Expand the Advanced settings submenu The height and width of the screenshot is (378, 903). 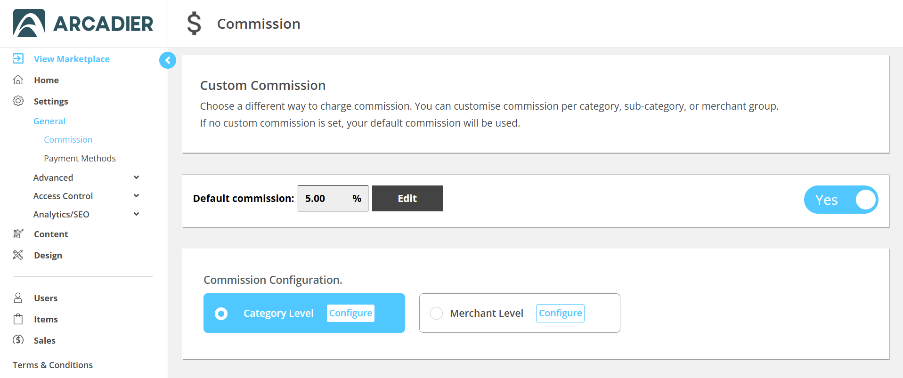coord(136,177)
